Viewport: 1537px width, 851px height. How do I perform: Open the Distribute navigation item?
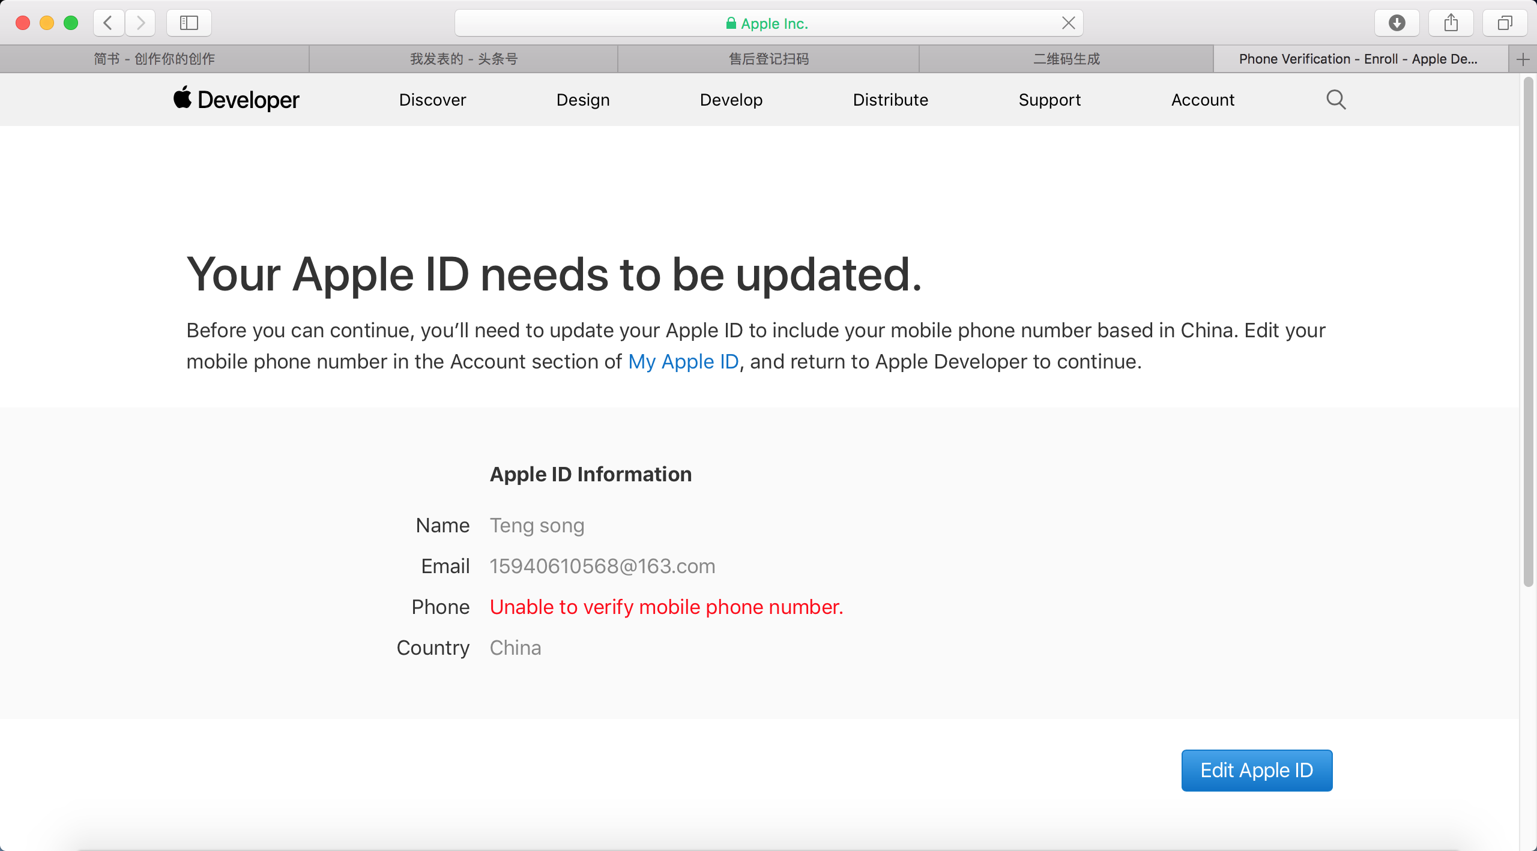coord(890,100)
